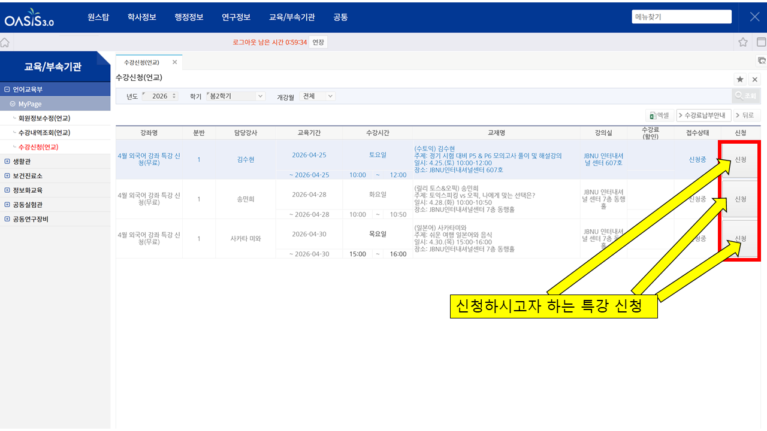
Task: Close the 수강신청(언교) tab with its X
Action: tap(175, 62)
